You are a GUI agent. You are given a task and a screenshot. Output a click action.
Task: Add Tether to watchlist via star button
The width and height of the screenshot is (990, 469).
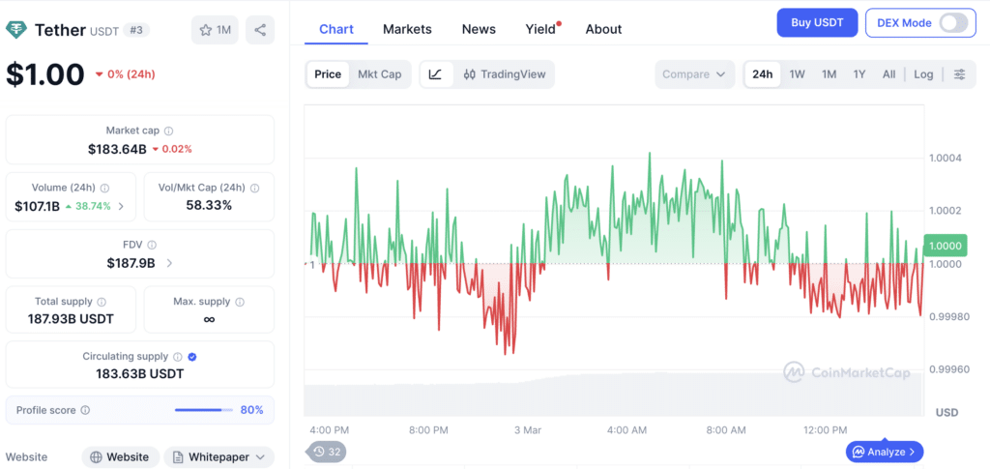click(x=215, y=30)
